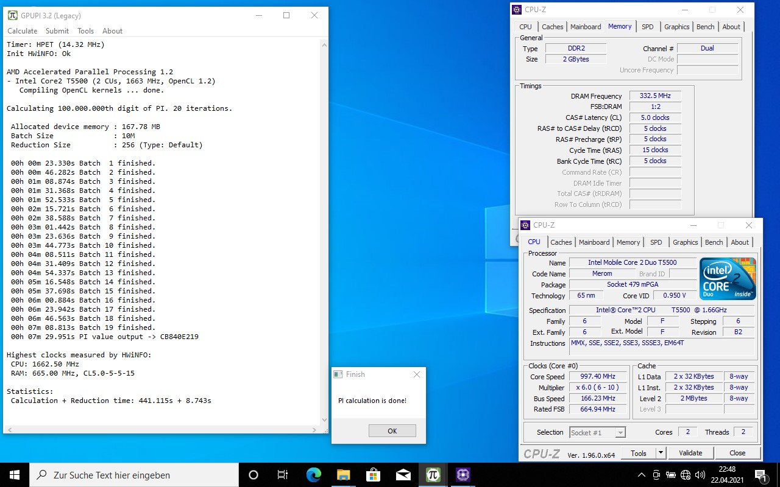Open Cortana circle icon on taskbar

tap(253, 475)
